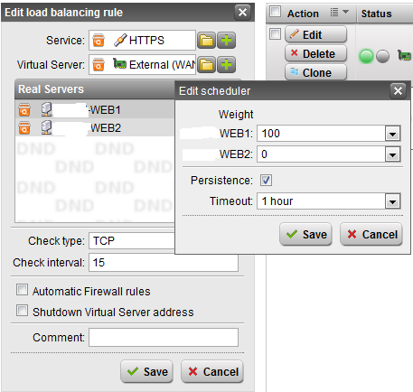Remove the HTTPS service using the trash icon
This screenshot has height=392, width=413.
click(99, 41)
